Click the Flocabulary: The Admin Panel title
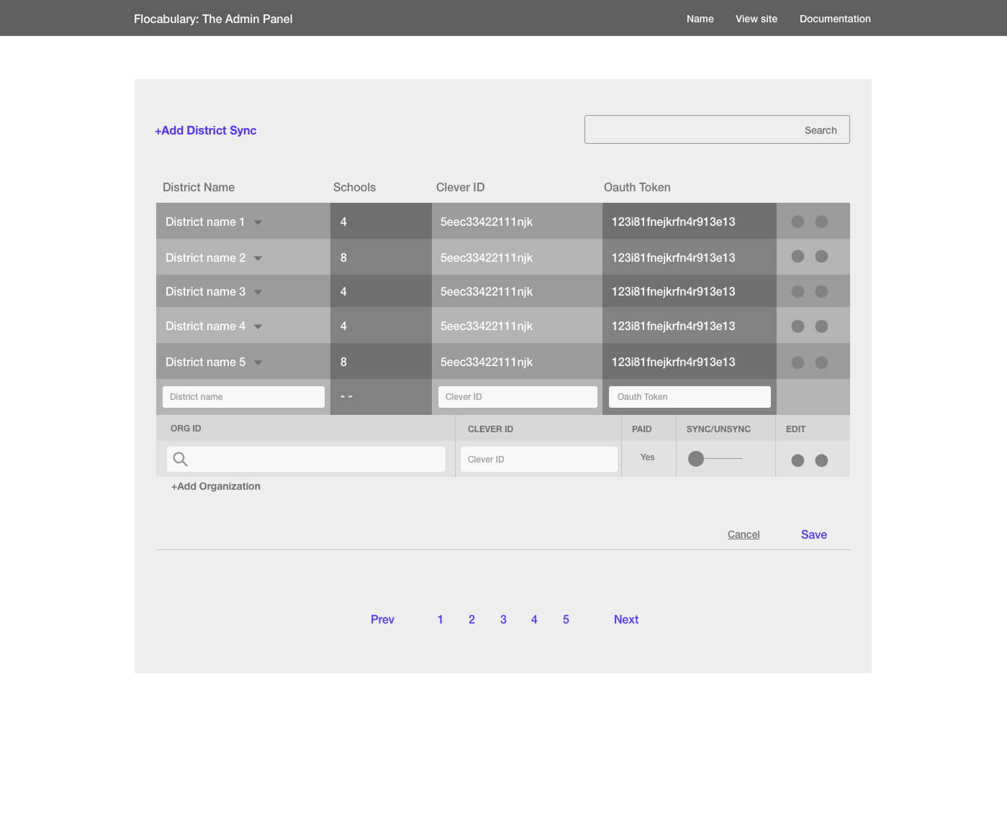Screen dimensions: 1007x827 coord(213,19)
